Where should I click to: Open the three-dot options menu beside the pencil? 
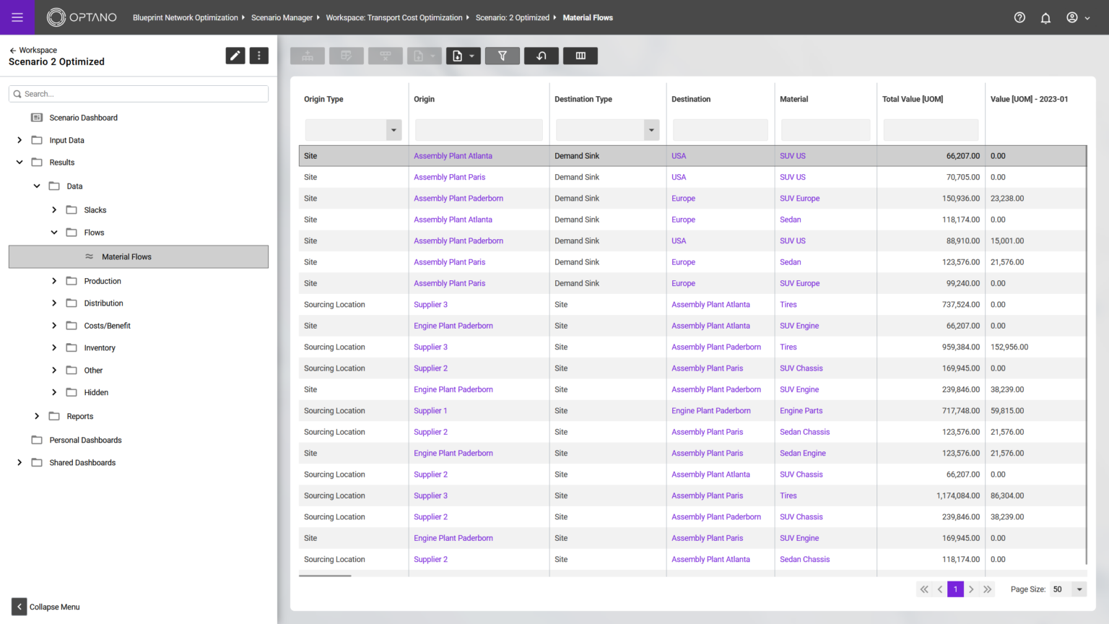(258, 55)
